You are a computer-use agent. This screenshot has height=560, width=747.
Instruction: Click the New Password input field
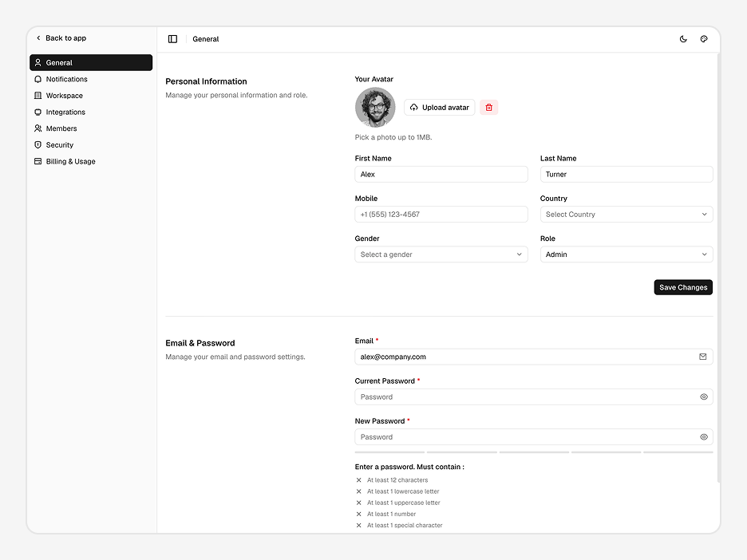click(x=534, y=437)
